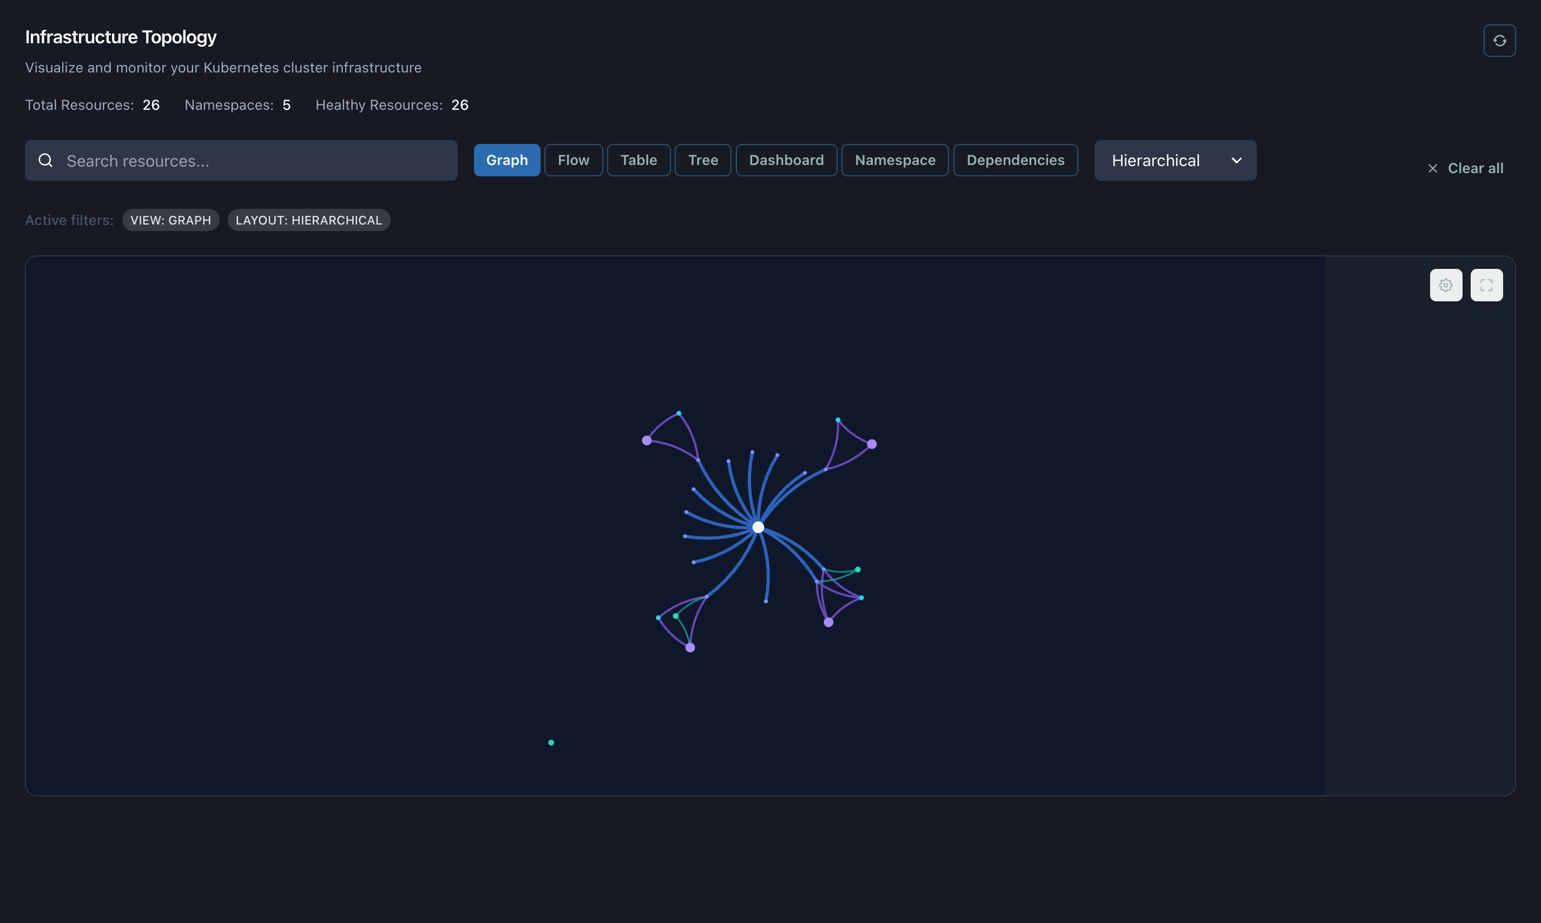Expand the layout selector chevron
Image resolution: width=1541 pixels, height=923 pixels.
pyautogui.click(x=1235, y=160)
